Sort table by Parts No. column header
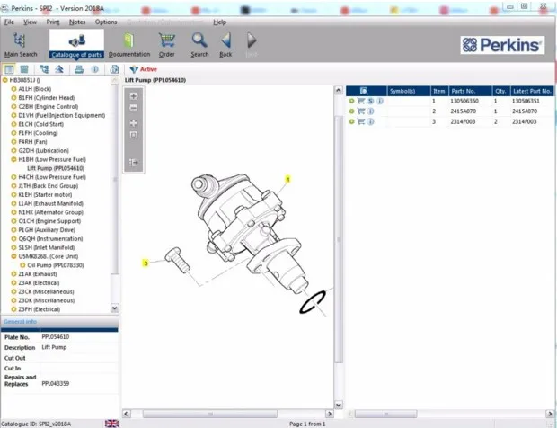The width and height of the screenshot is (557, 428). pyautogui.click(x=471, y=91)
